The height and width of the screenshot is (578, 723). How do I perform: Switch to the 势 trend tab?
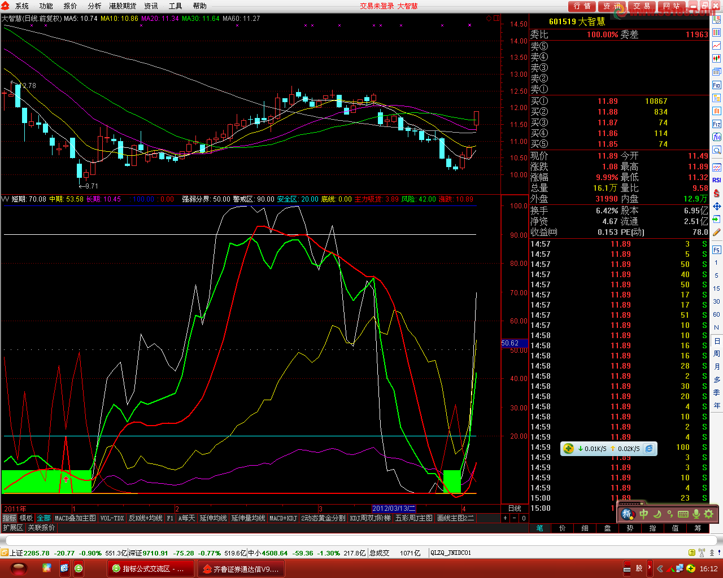click(x=630, y=528)
